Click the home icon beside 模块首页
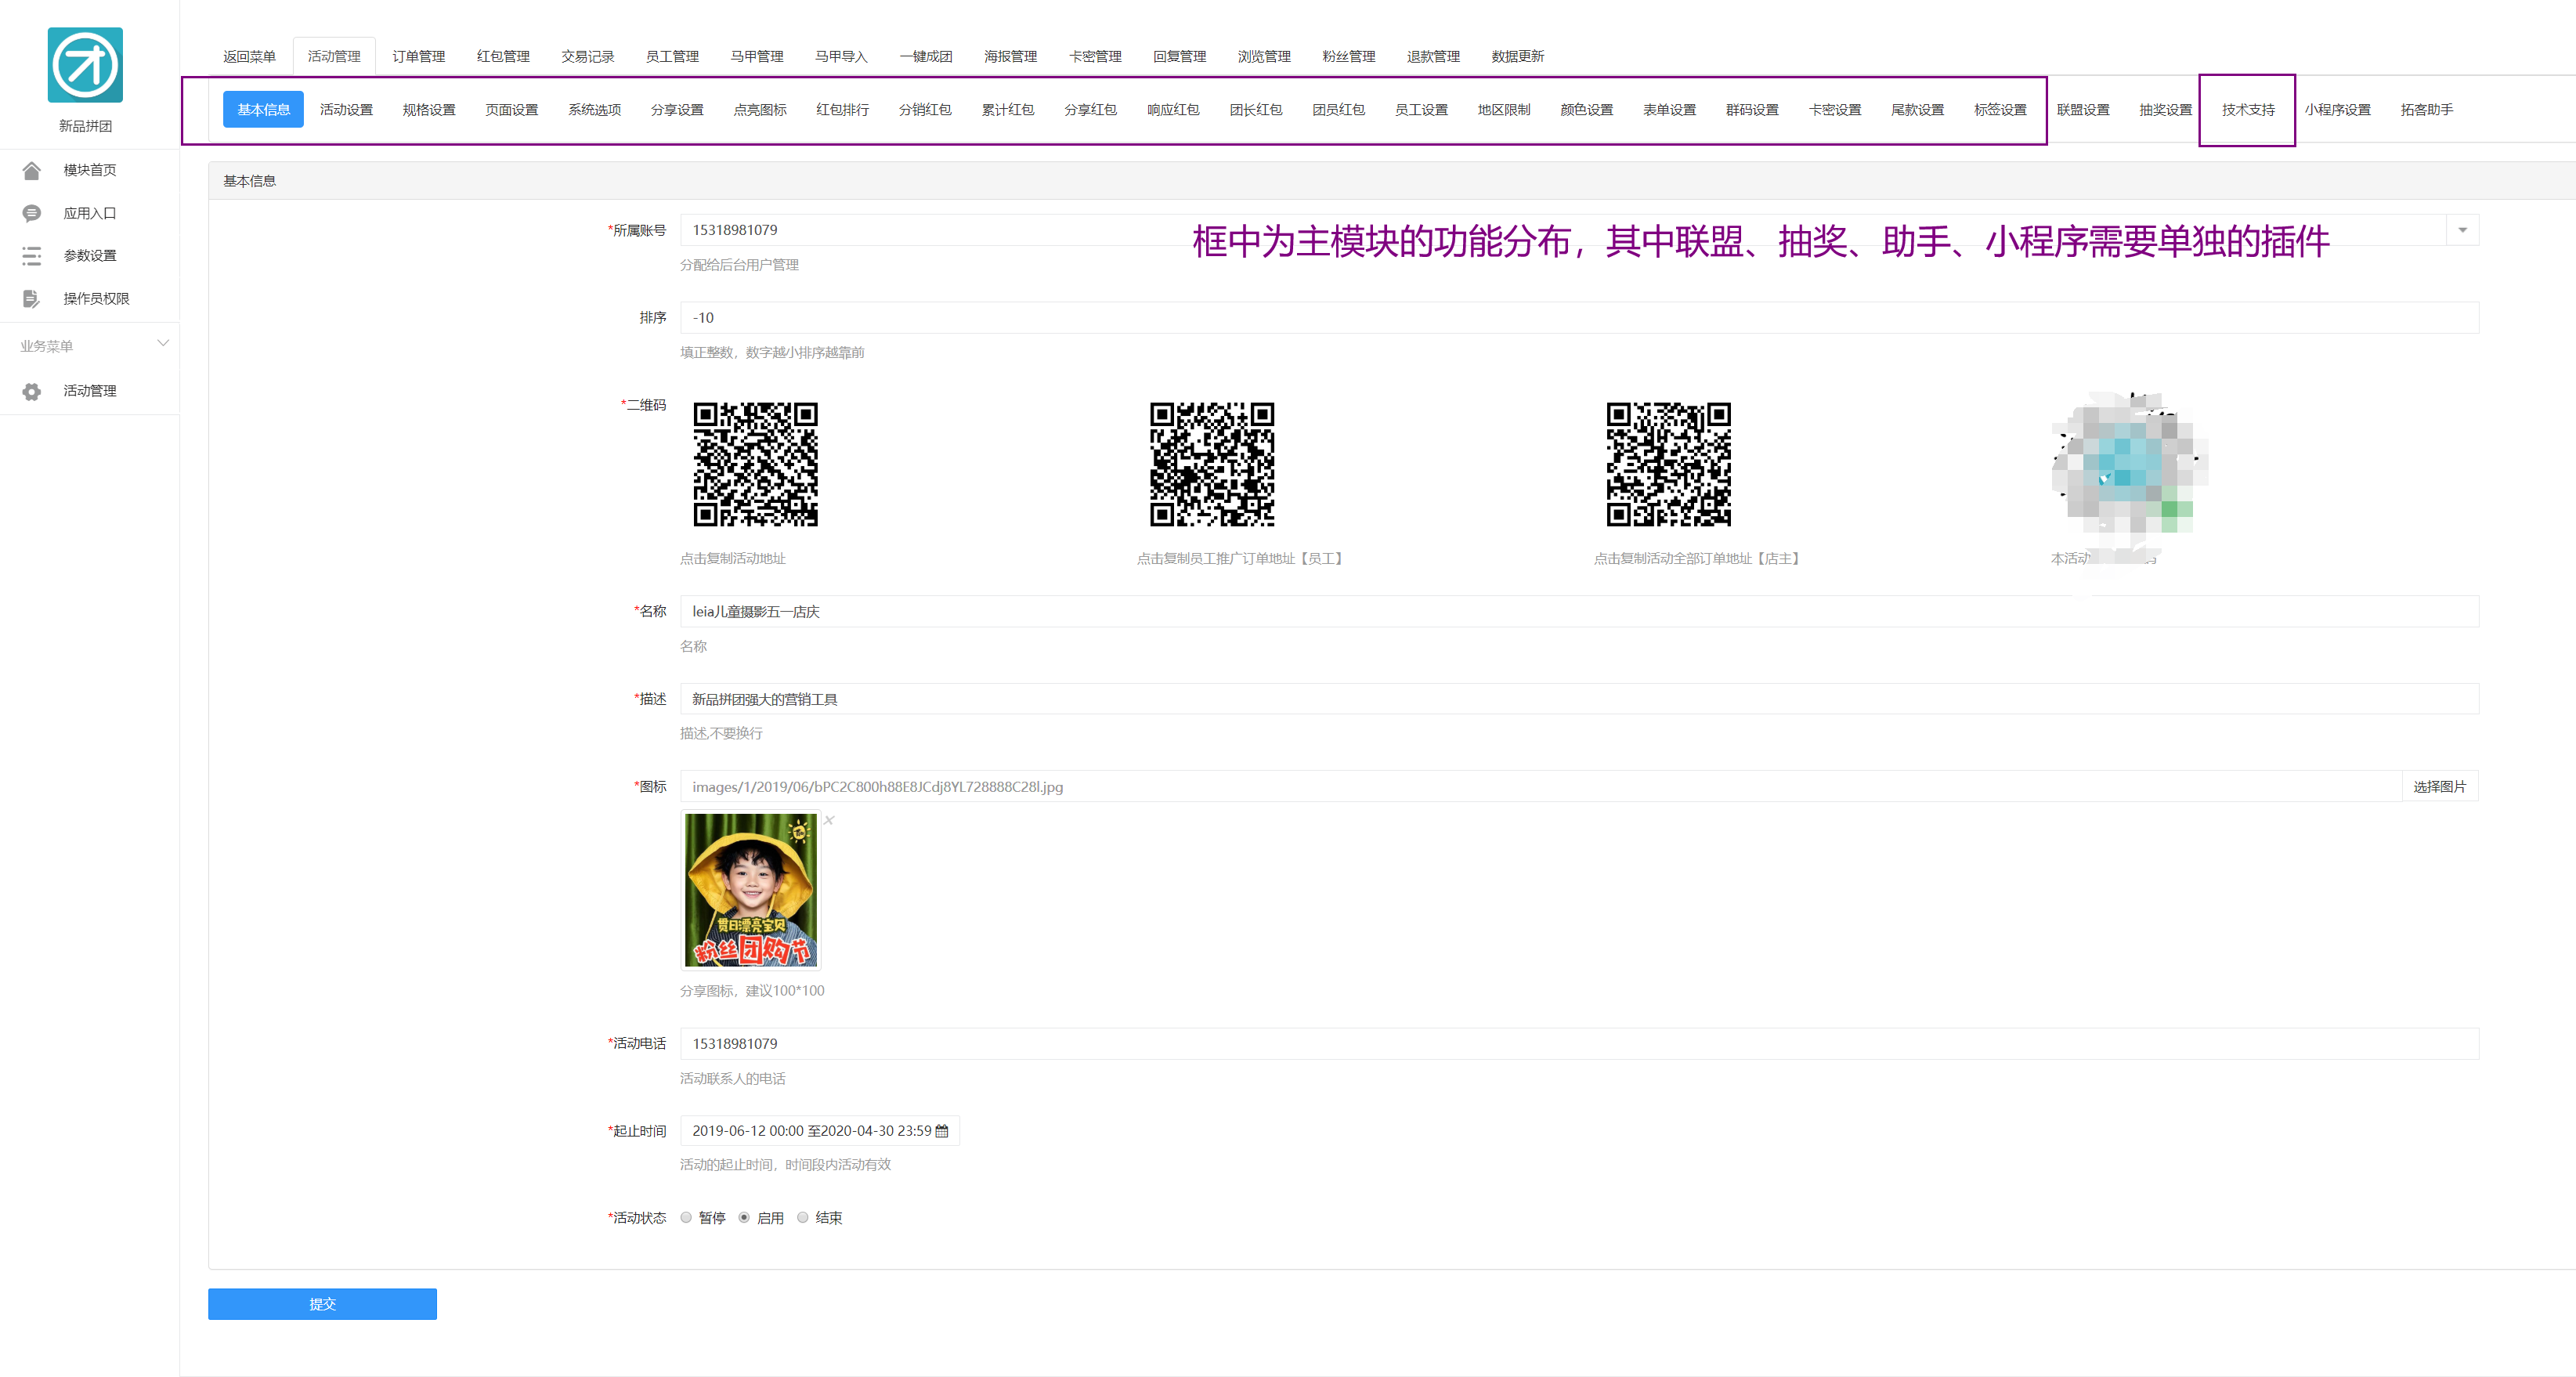 pyautogui.click(x=31, y=170)
